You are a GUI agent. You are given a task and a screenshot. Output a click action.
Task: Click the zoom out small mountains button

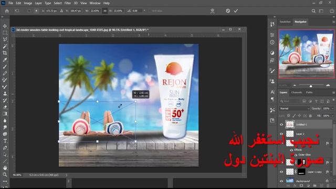(x=295, y=86)
